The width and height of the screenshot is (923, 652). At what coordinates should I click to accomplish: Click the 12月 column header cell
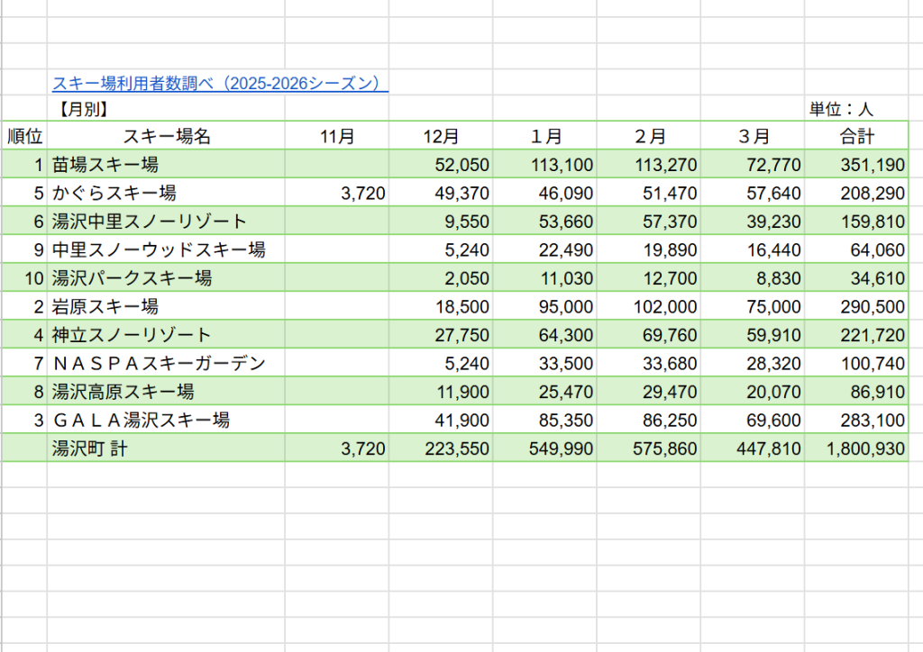coord(442,137)
